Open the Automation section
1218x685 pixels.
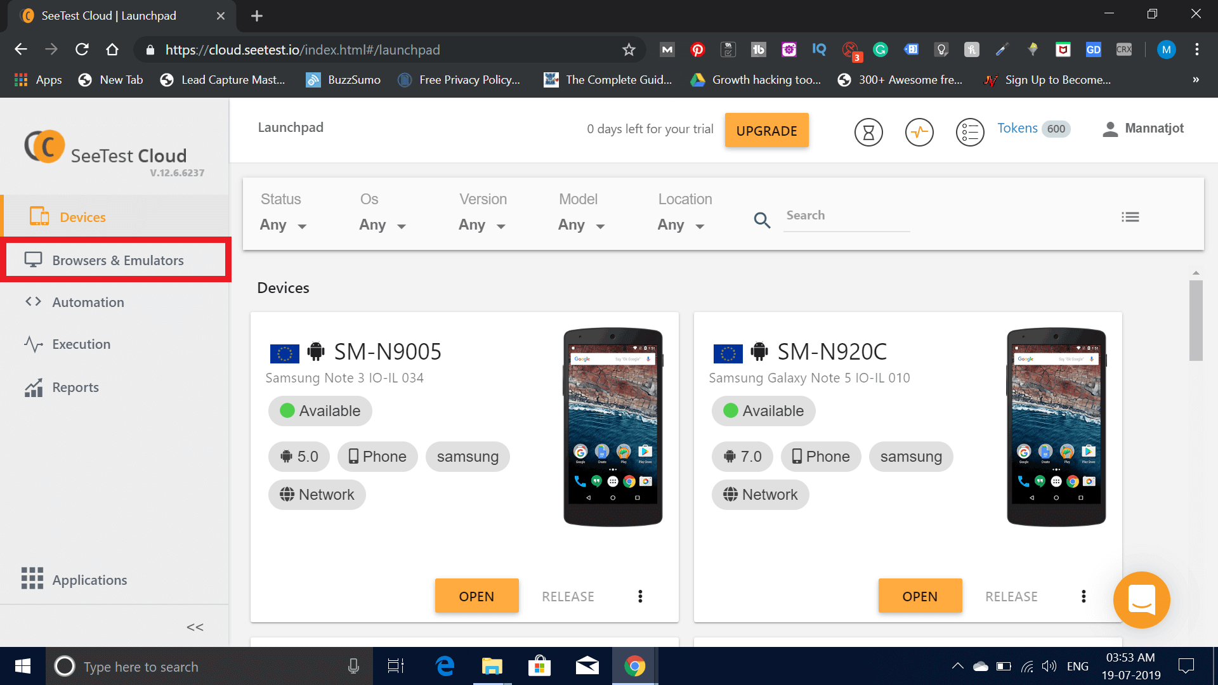(88, 302)
